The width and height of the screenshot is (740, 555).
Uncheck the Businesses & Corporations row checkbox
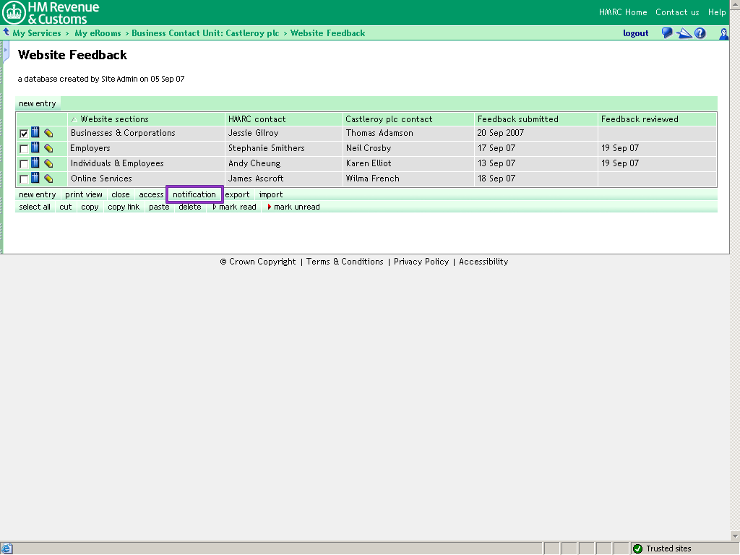tap(24, 134)
